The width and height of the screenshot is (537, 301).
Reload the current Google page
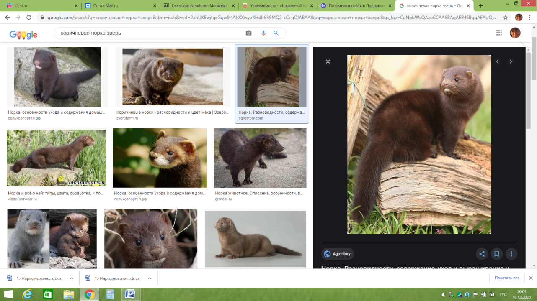(x=29, y=18)
